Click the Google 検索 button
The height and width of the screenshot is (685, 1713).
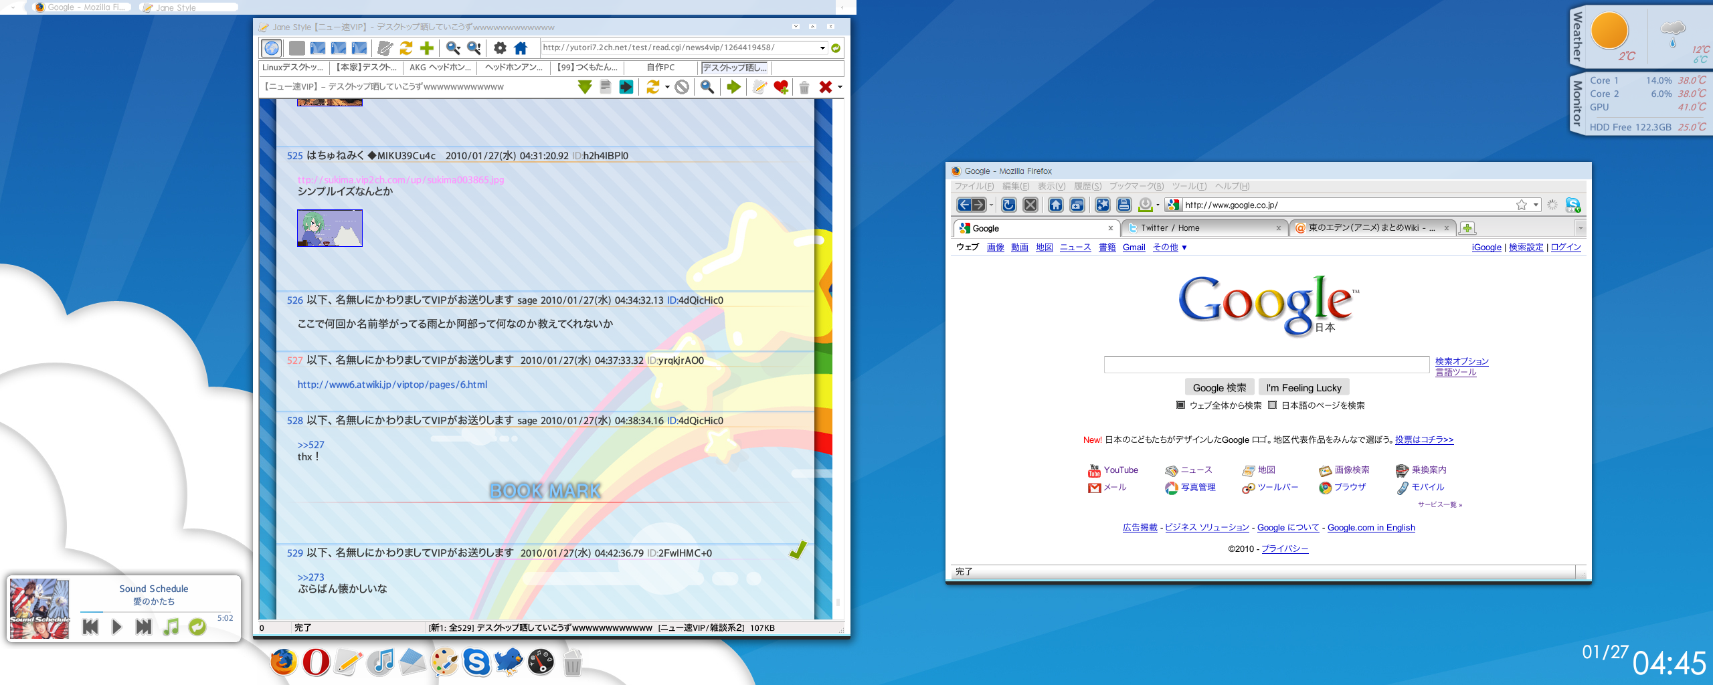(x=1219, y=388)
